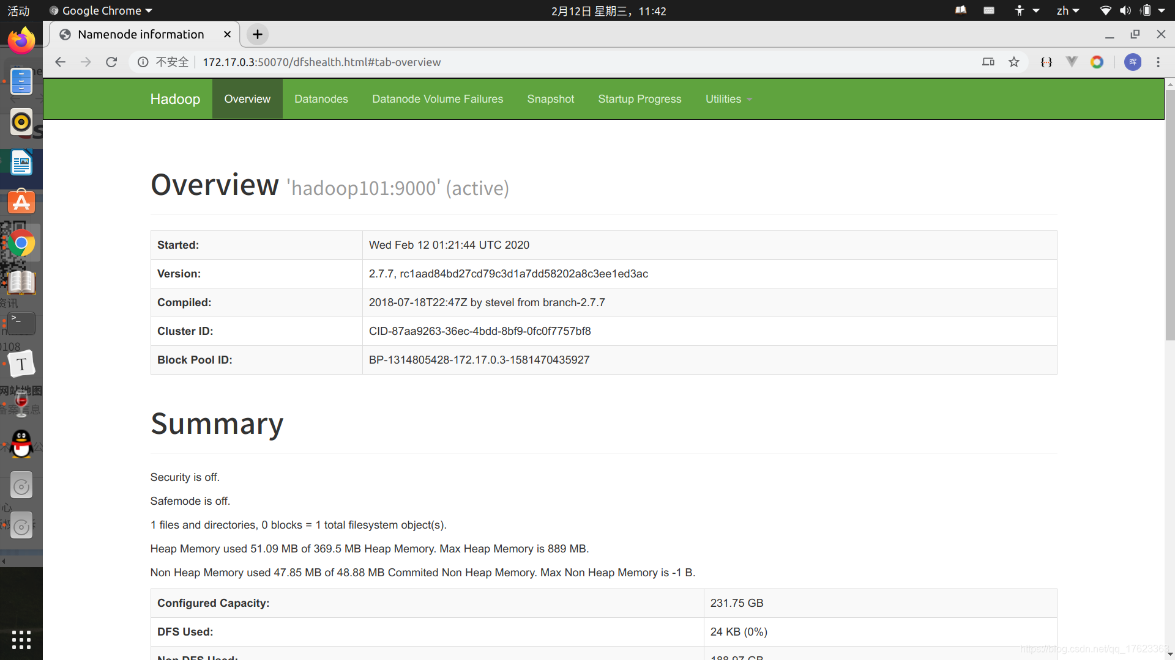Click the Version value 2.7.7 text
This screenshot has height=660, width=1175.
tap(509, 274)
